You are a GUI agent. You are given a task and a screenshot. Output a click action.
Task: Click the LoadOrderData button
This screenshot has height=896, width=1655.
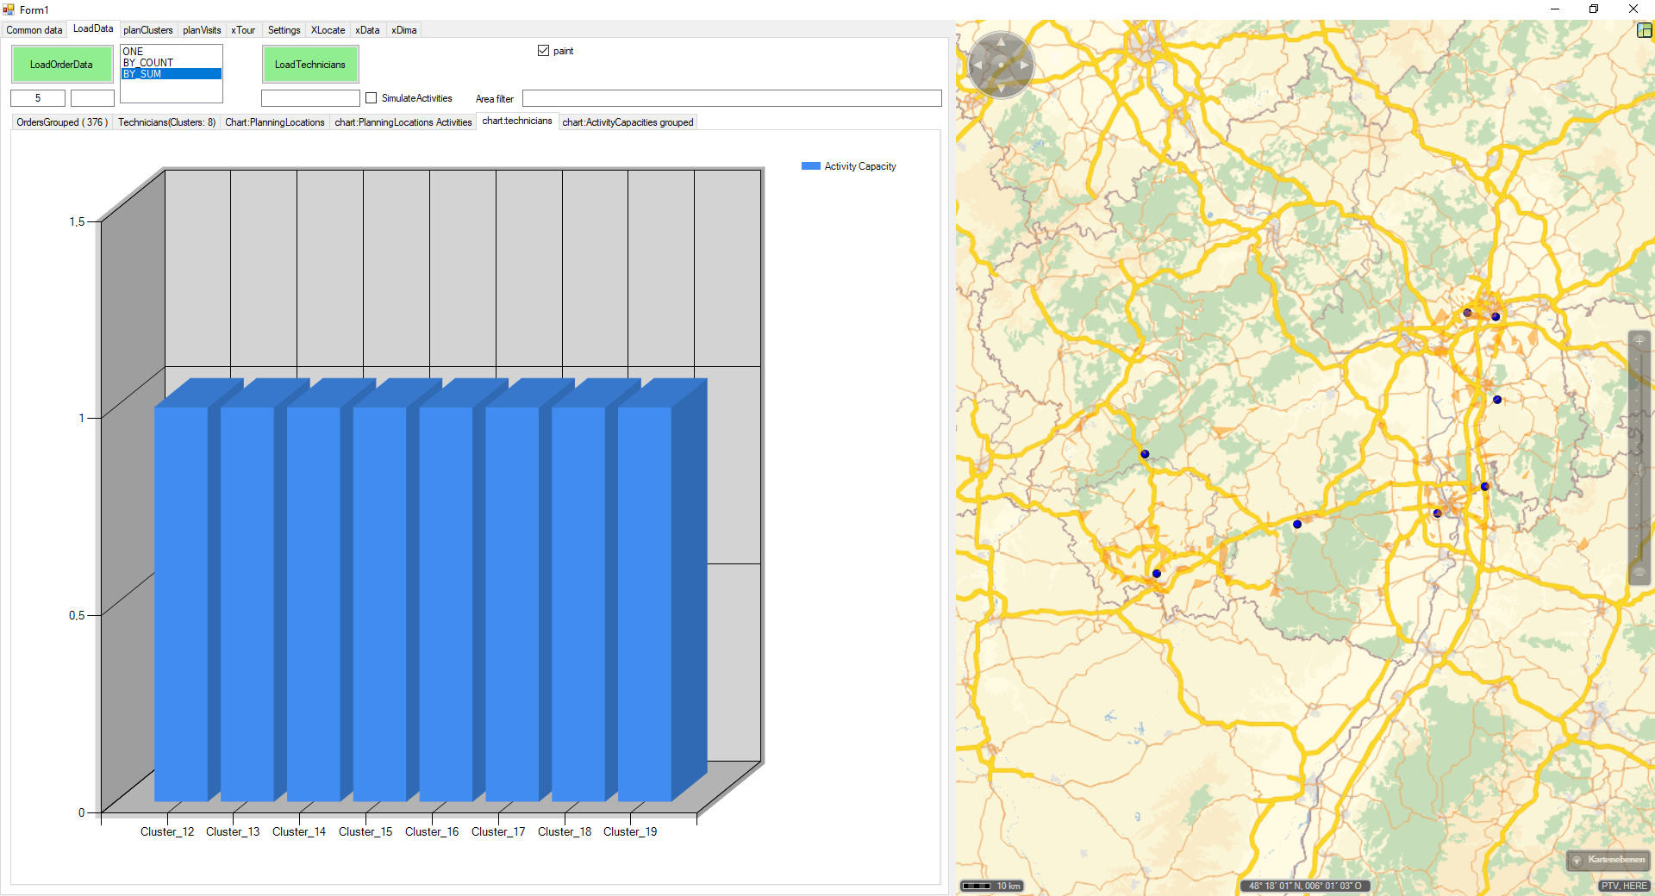(61, 65)
